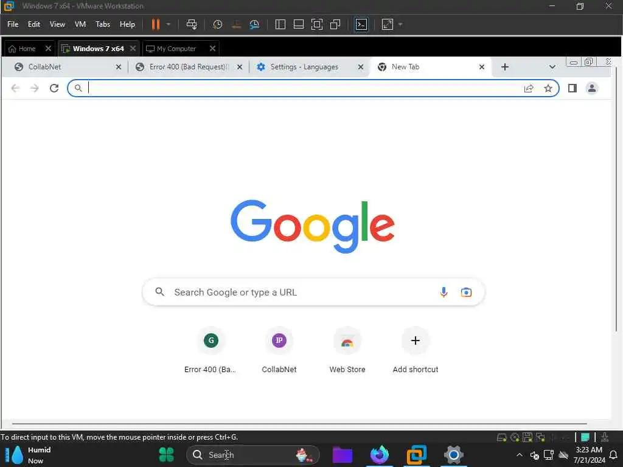
Task: Enter full screen mode icon in VMware
Action: [316, 24]
